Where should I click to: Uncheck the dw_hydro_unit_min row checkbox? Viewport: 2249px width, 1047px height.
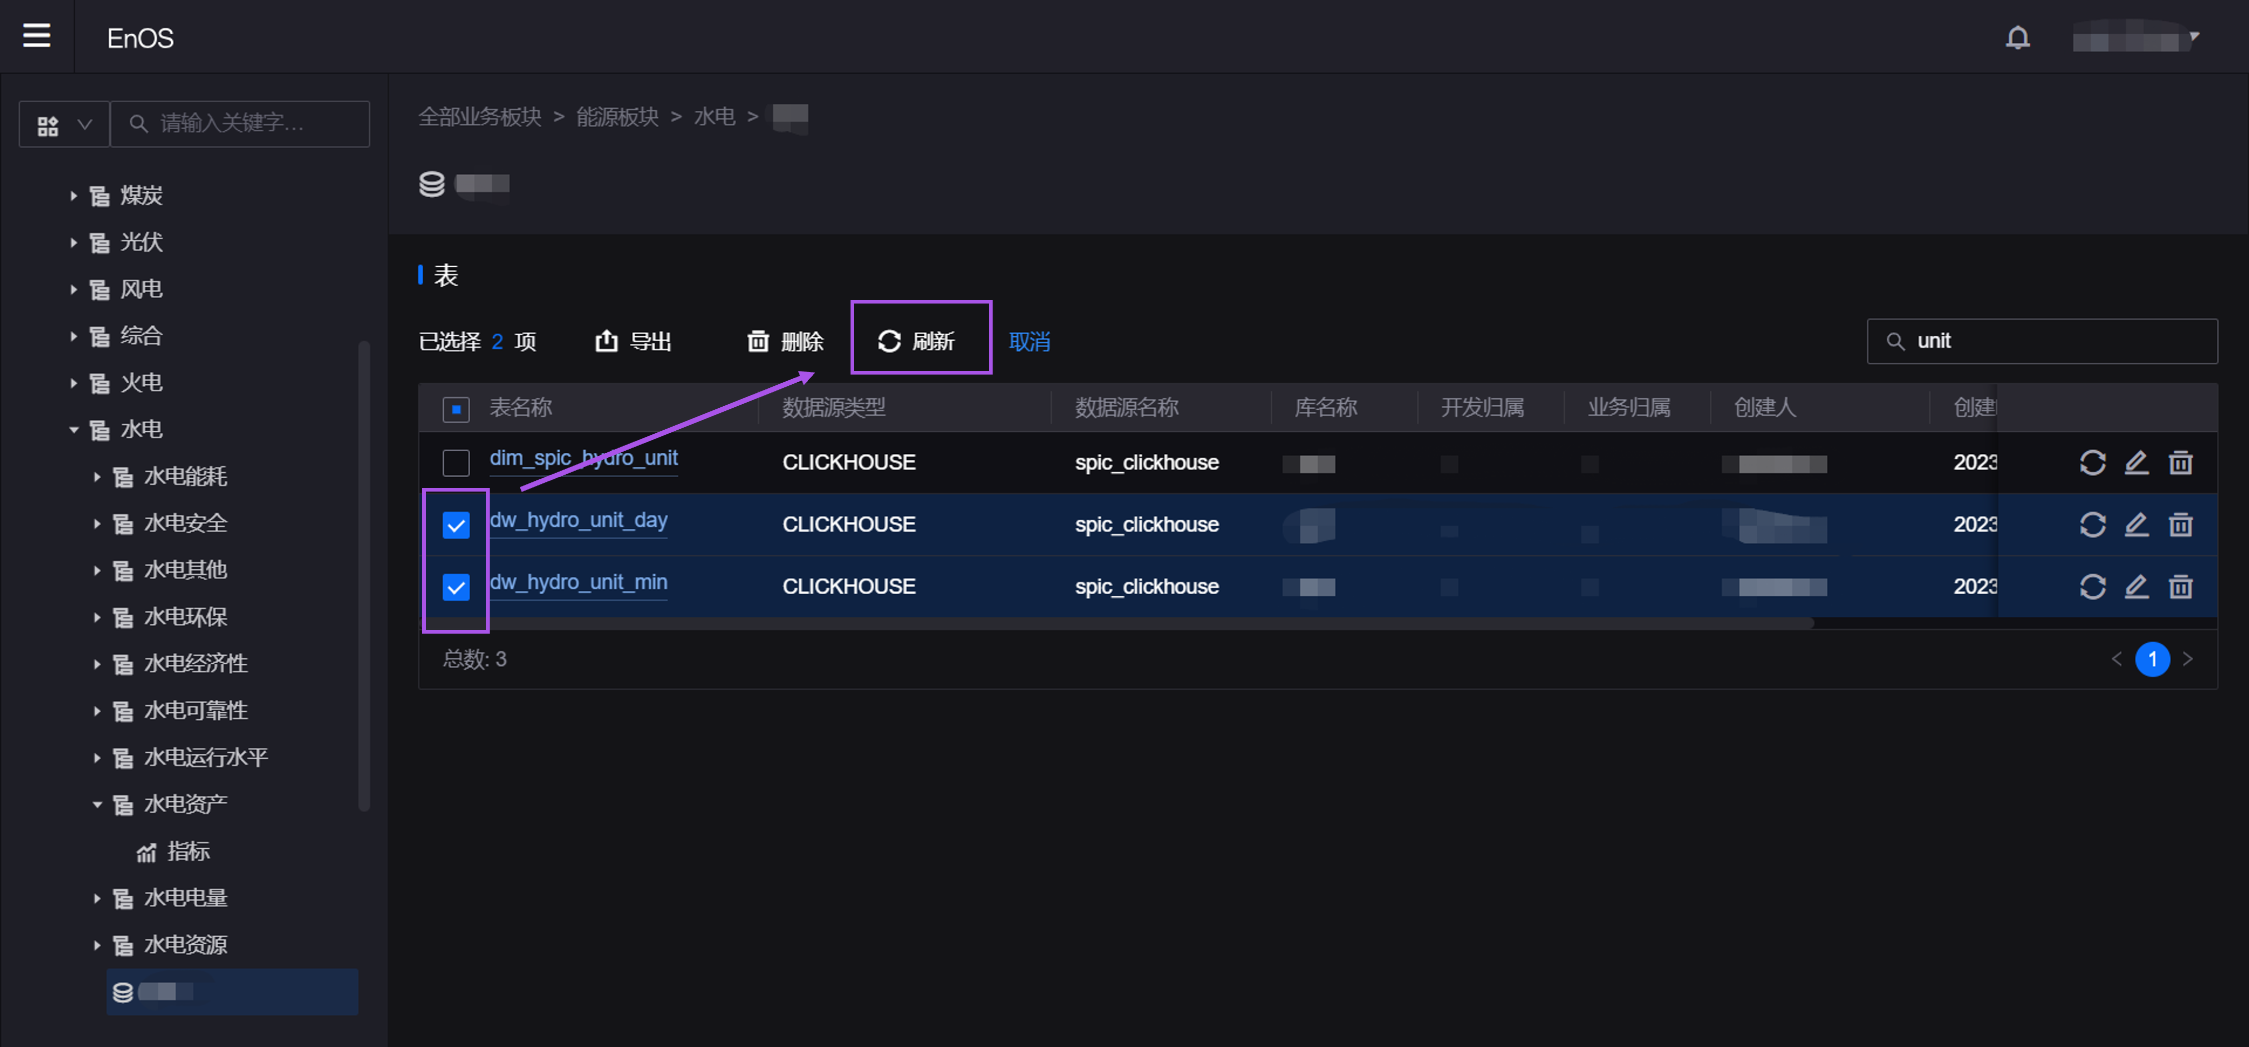(456, 587)
